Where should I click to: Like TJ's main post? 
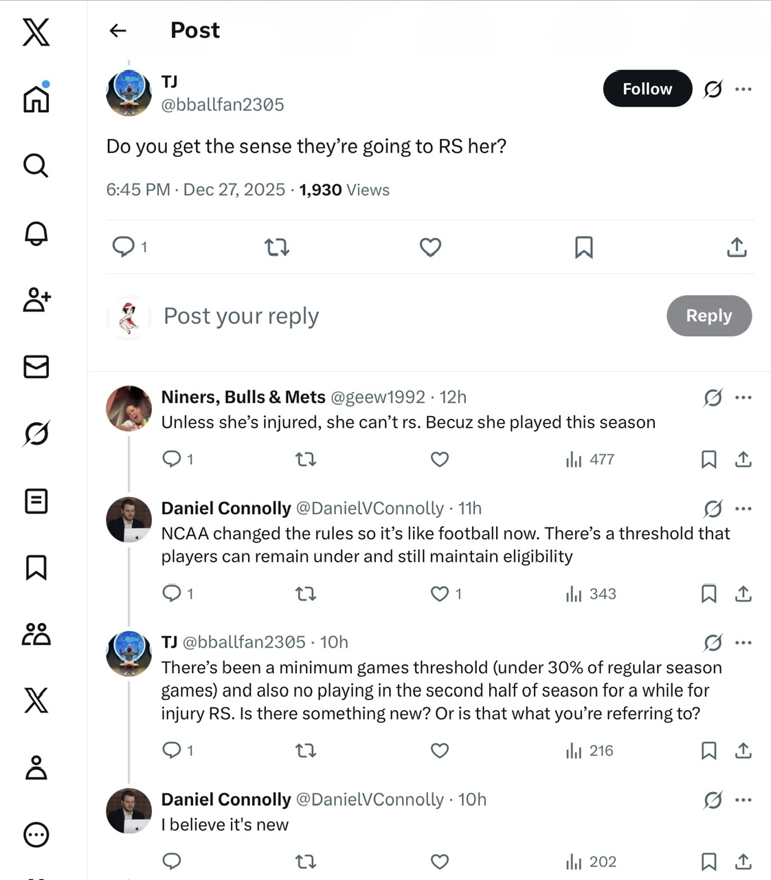[430, 247]
